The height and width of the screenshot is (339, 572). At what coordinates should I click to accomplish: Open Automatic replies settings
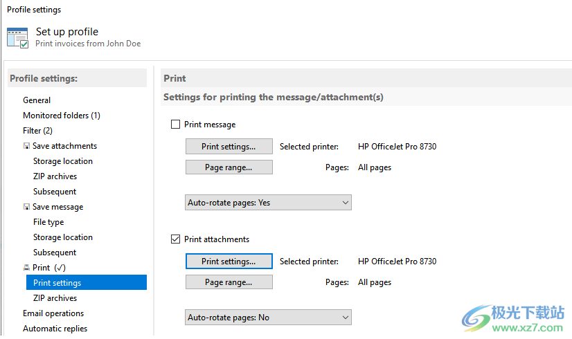[55, 329]
